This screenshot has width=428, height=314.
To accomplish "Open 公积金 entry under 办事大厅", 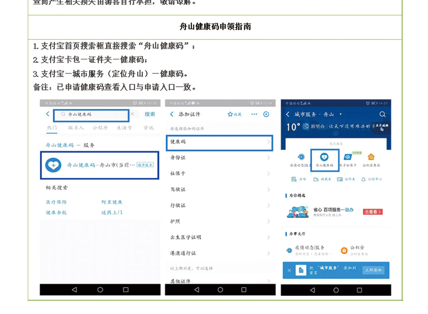I will pyautogui.click(x=354, y=250).
